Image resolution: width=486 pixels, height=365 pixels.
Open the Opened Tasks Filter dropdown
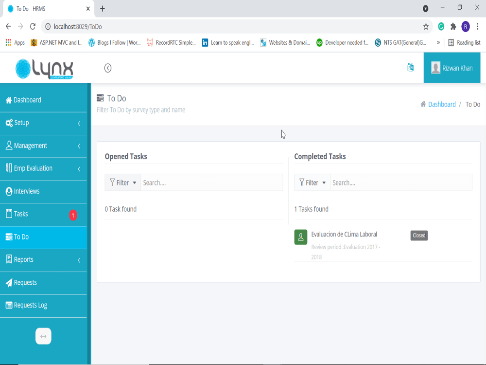[x=123, y=182]
